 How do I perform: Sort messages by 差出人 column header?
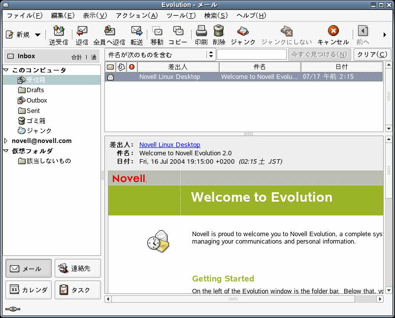(178, 67)
